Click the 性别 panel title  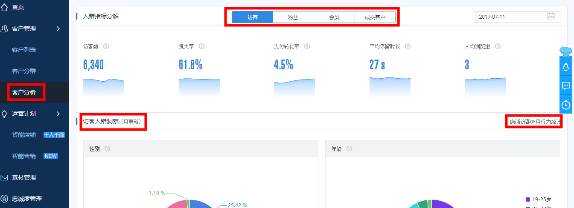tap(95, 149)
